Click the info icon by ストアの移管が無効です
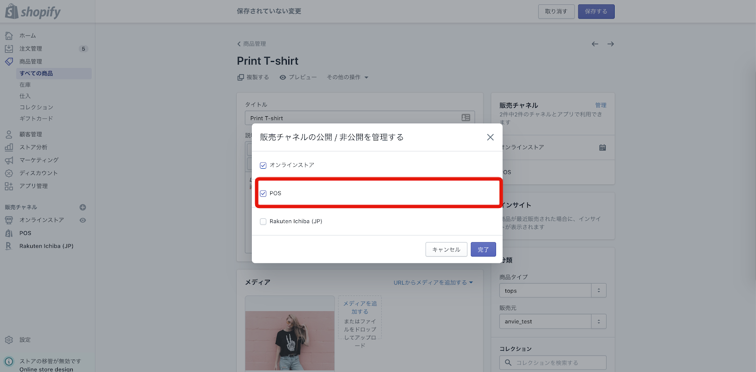Viewport: 756px width, 372px height. [x=9, y=361]
